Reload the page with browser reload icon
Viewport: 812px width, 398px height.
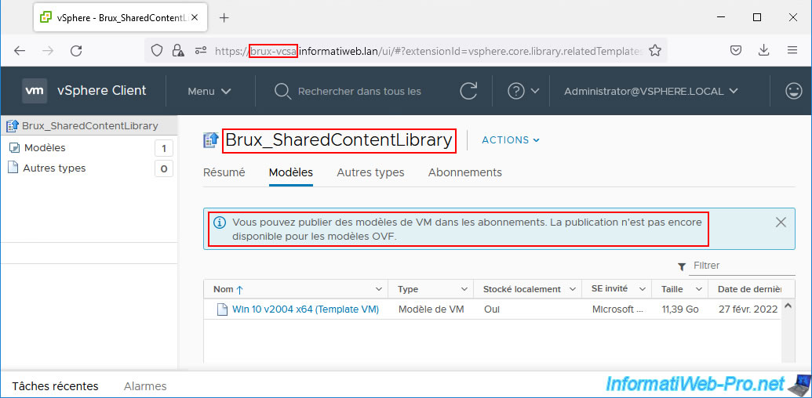76,51
